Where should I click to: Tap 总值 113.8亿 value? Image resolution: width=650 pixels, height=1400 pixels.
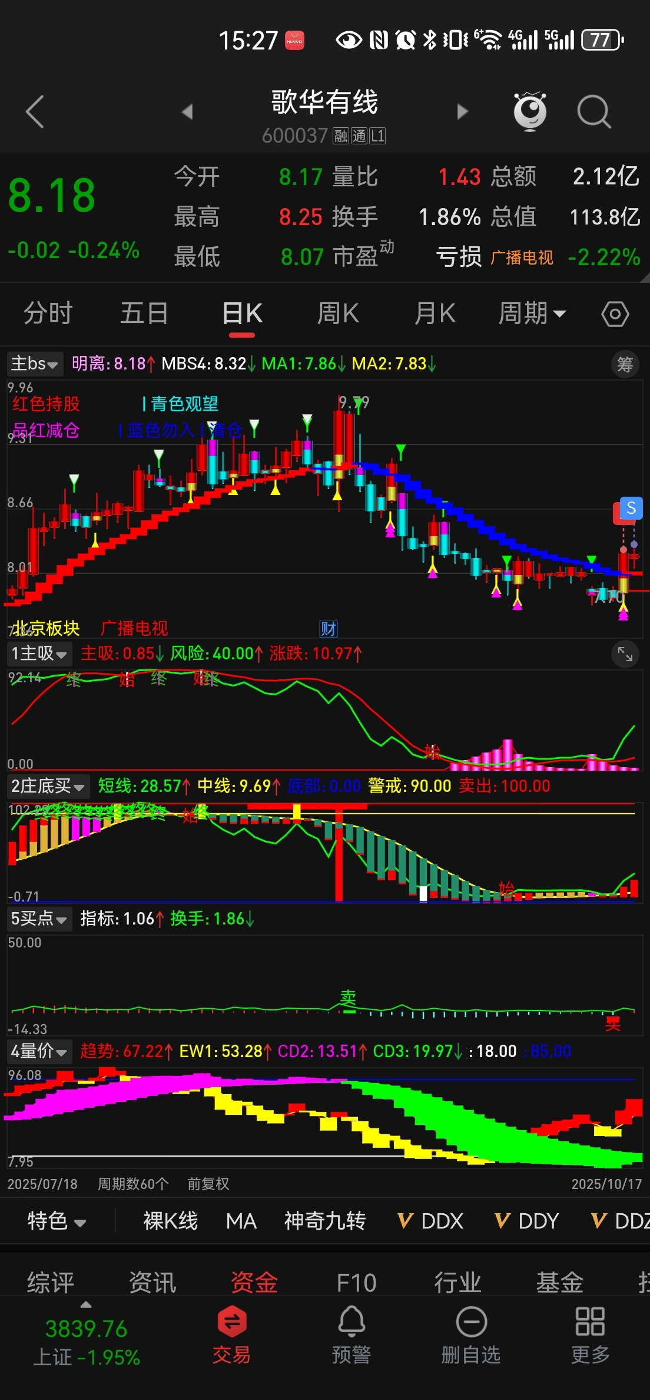click(605, 217)
